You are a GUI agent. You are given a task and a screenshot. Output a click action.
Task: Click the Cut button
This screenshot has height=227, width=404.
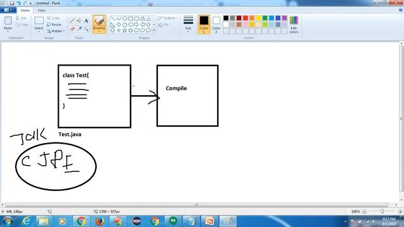pyautogui.click(x=21, y=18)
